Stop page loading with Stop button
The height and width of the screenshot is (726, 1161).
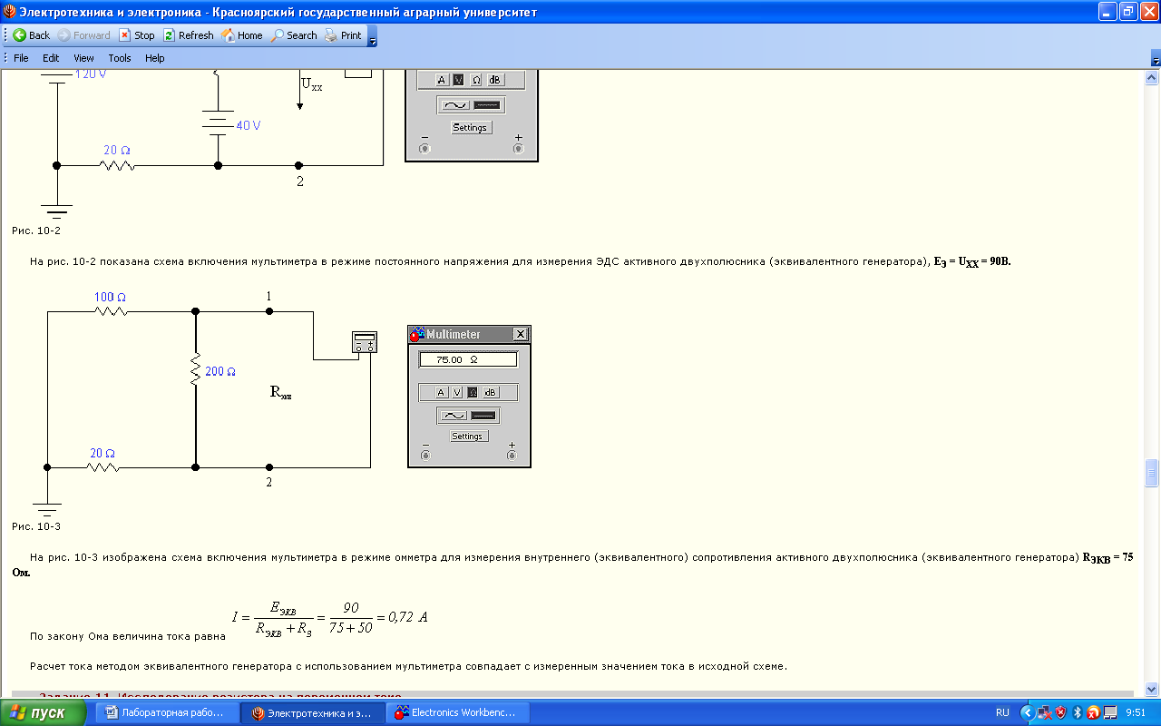point(137,35)
